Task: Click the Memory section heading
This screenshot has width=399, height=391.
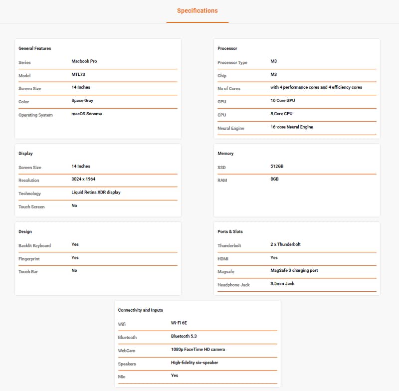Action: tap(225, 154)
